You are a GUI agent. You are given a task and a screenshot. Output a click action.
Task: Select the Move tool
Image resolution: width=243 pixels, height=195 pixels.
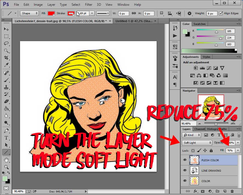coord(6,29)
